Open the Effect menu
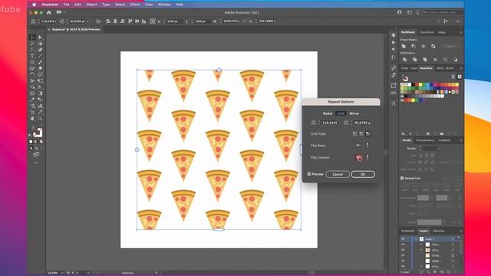 [135, 5]
